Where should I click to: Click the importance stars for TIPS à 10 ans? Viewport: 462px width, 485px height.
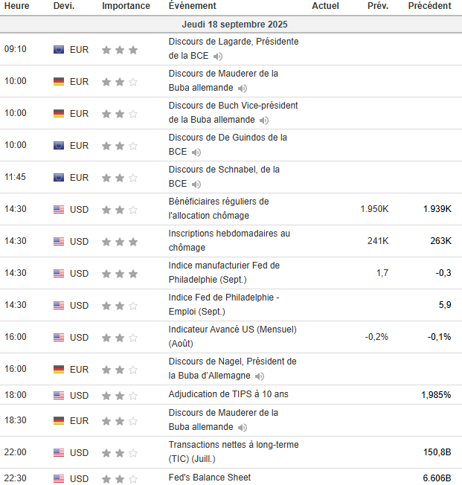coord(120,395)
